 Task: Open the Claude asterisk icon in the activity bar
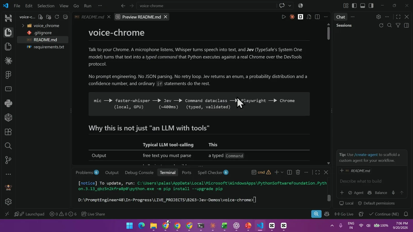(x=8, y=61)
